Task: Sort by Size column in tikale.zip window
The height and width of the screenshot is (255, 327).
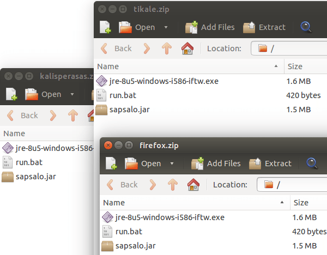Action: [x=306, y=66]
